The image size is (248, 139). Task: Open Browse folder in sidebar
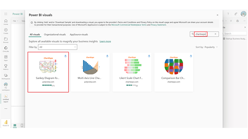(x=6, y=40)
